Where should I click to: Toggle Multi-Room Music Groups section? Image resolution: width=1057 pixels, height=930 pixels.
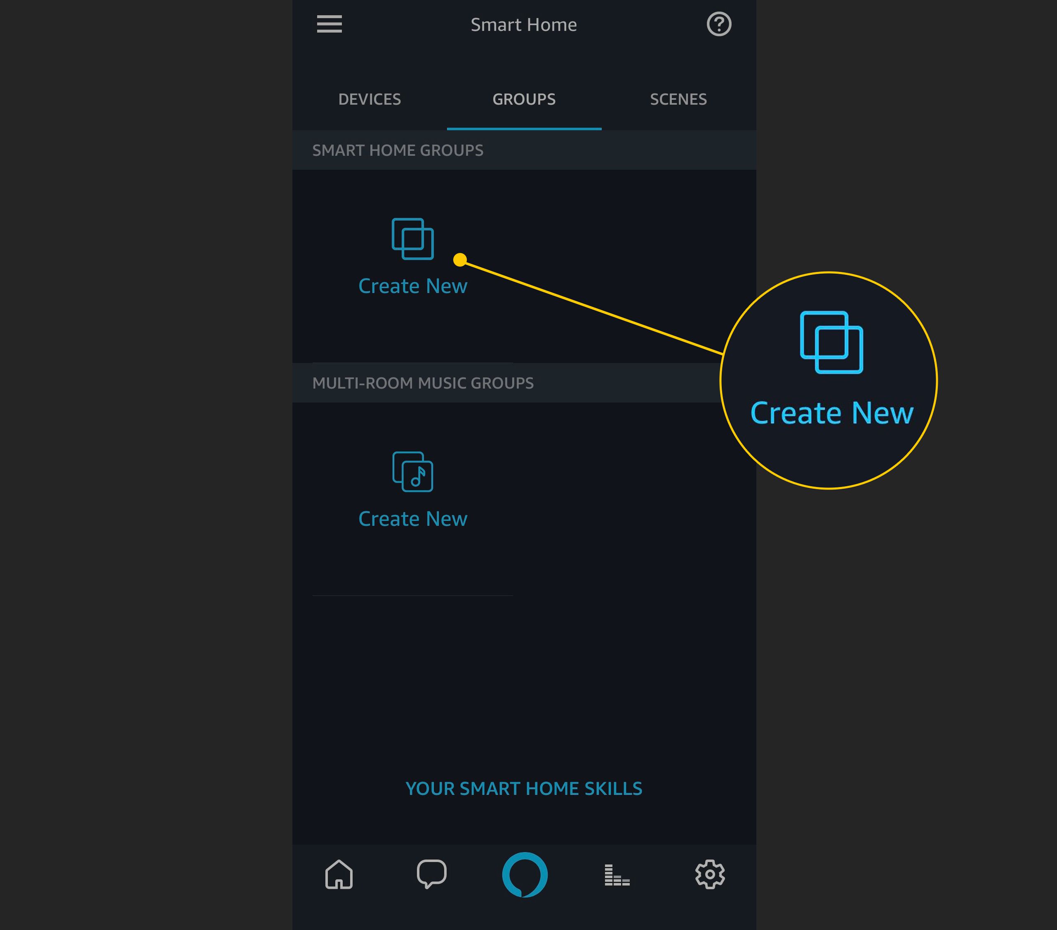click(524, 382)
